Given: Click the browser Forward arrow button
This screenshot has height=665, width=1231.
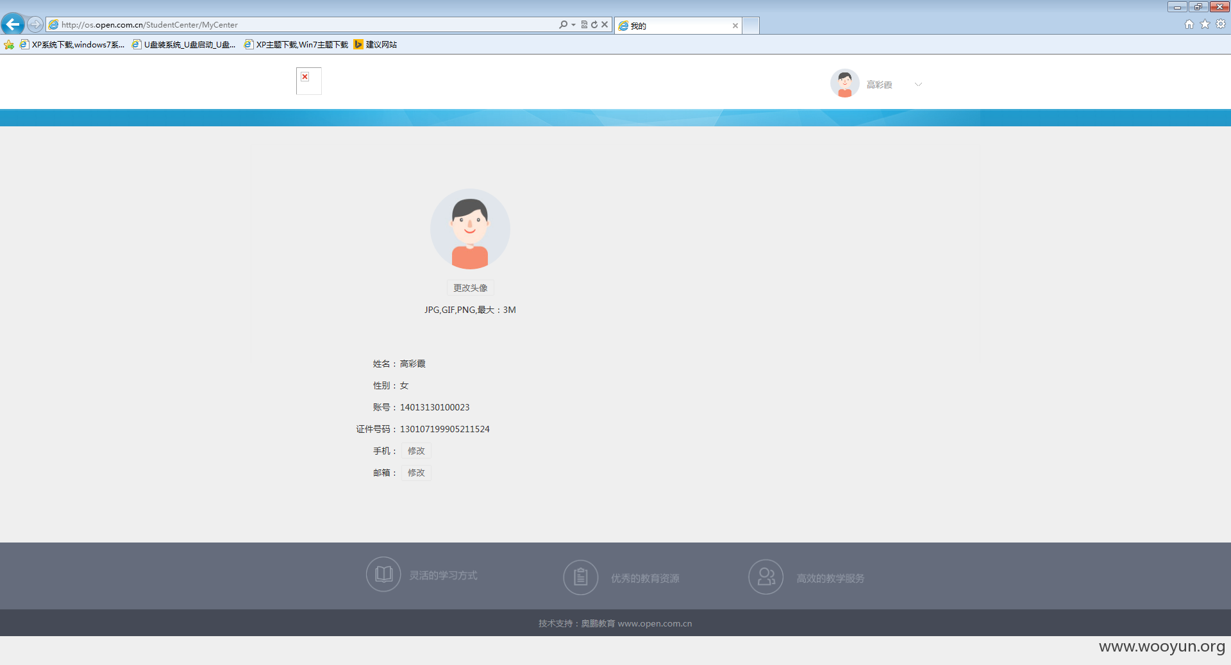Looking at the screenshot, I should click(35, 24).
